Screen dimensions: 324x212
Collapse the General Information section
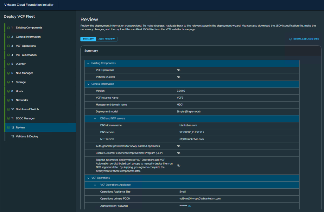[88, 84]
